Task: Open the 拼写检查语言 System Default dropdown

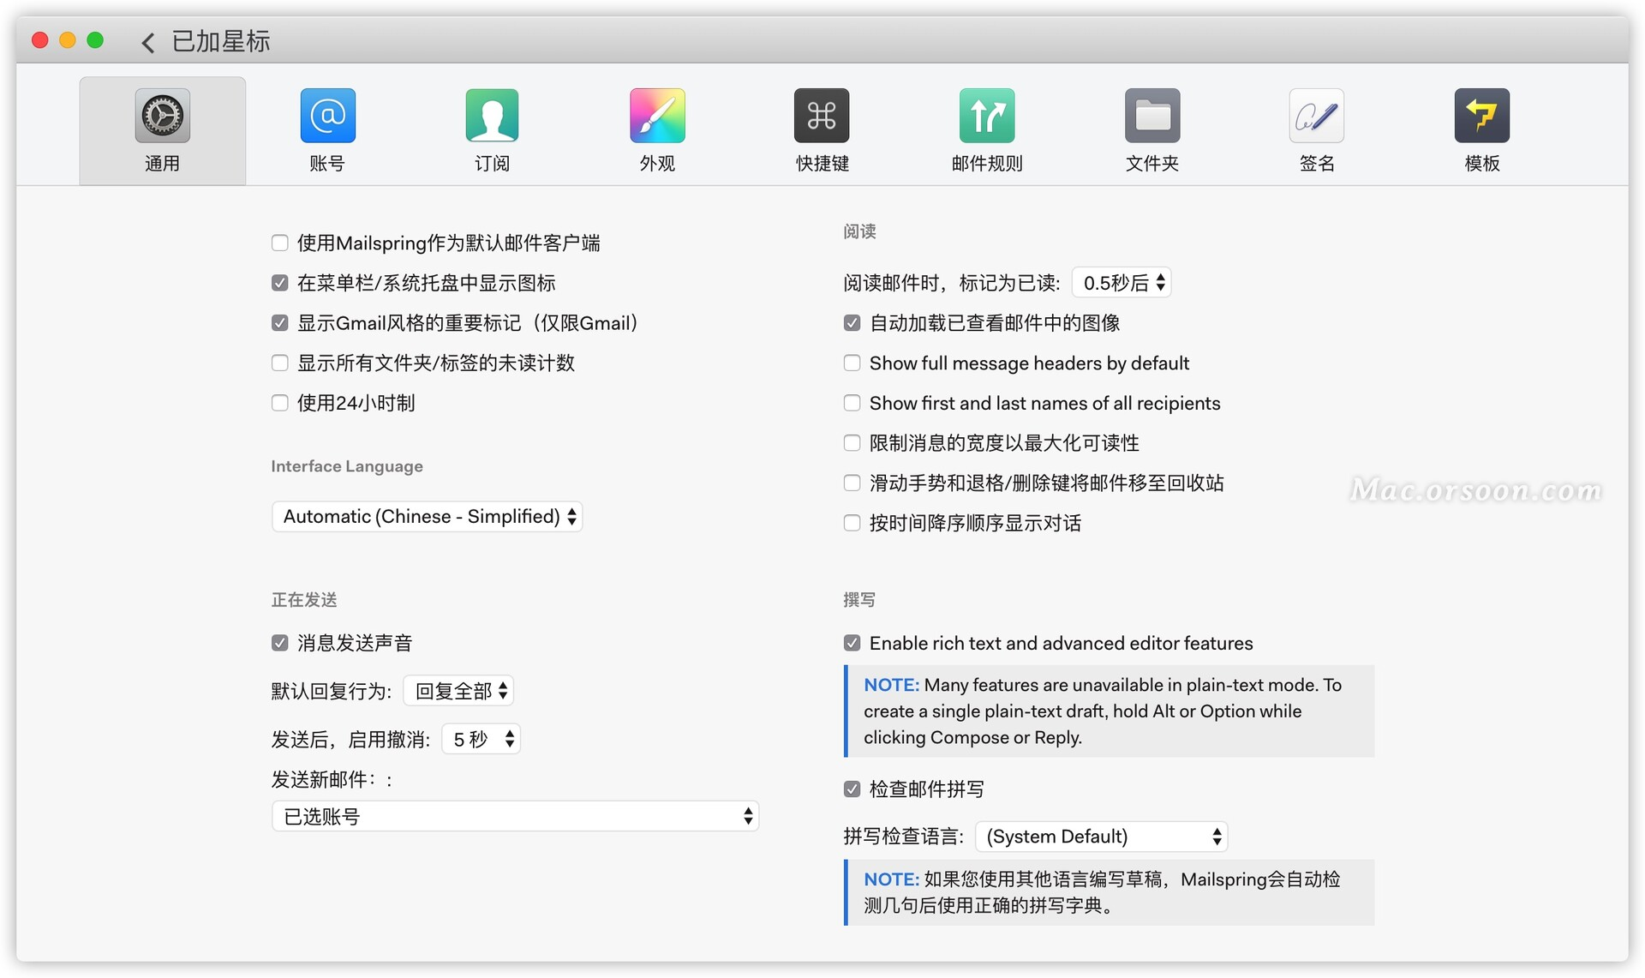Action: pos(1101,836)
